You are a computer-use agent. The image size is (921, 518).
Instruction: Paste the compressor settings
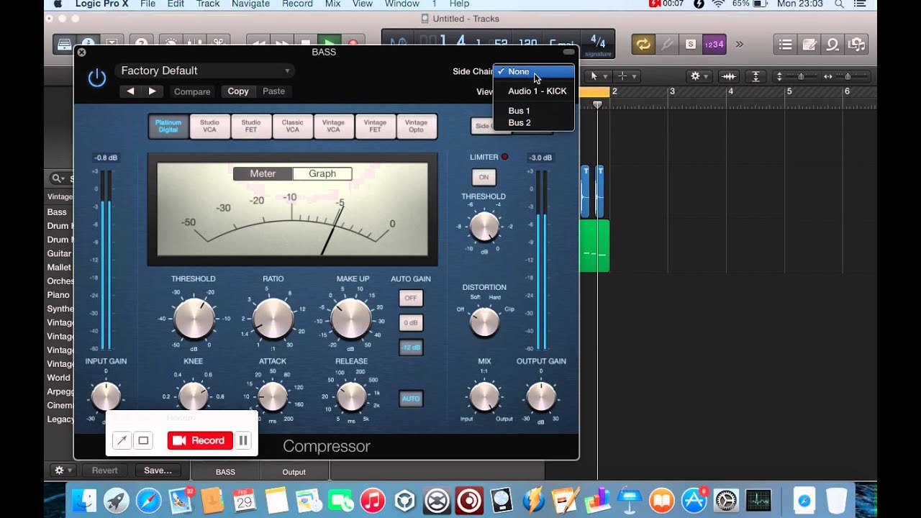point(273,91)
